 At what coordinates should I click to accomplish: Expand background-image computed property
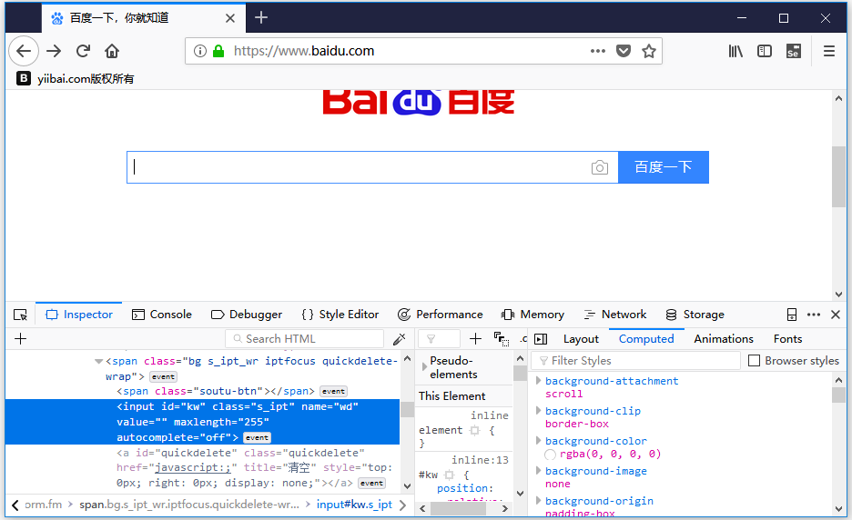coord(539,470)
